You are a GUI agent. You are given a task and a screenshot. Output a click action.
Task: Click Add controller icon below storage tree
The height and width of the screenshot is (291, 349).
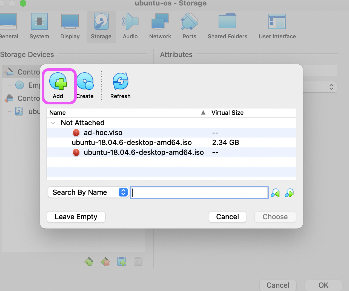[x=89, y=262]
